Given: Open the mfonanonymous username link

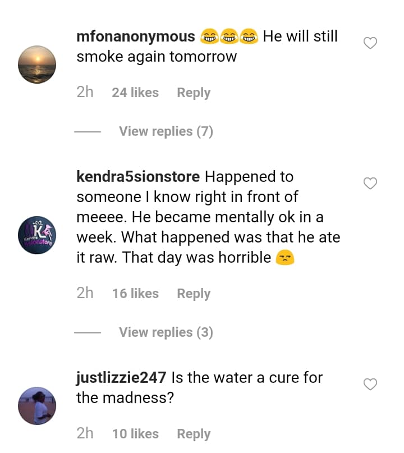Looking at the screenshot, I should click(135, 37).
